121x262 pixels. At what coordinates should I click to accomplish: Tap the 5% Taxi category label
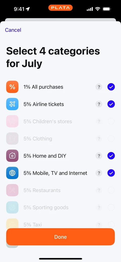coord(33,224)
